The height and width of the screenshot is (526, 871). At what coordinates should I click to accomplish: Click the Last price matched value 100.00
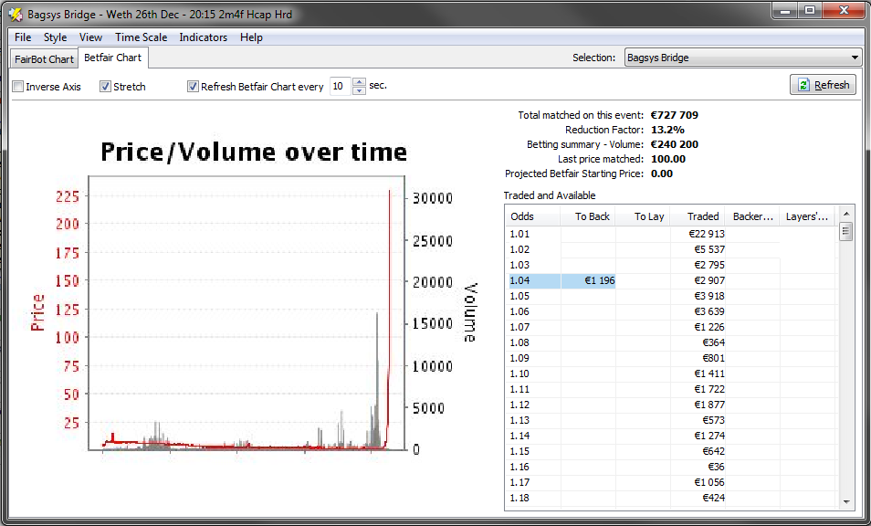667,159
